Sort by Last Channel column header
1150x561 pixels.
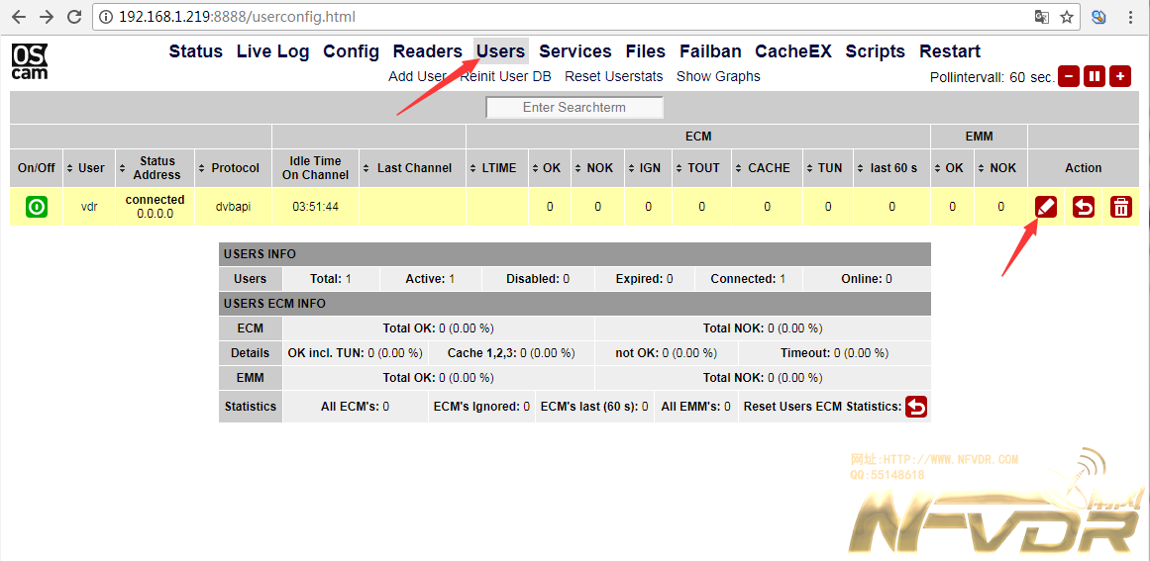pos(407,168)
